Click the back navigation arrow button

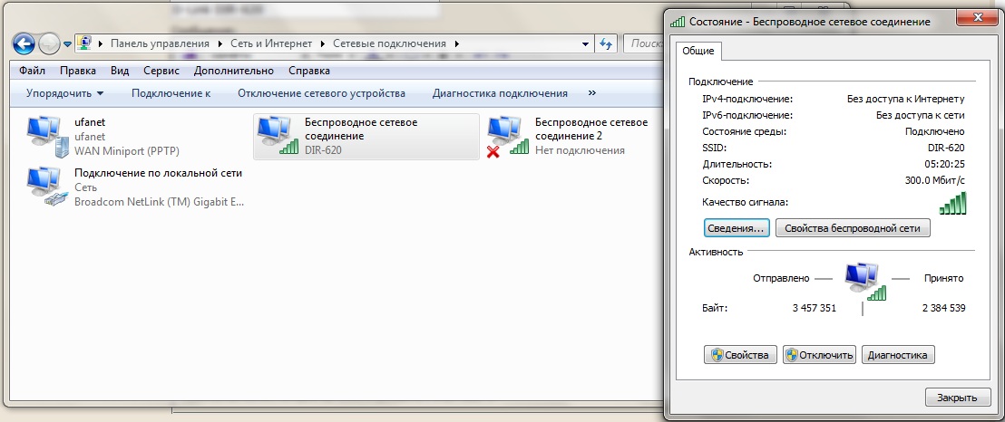coord(24,43)
